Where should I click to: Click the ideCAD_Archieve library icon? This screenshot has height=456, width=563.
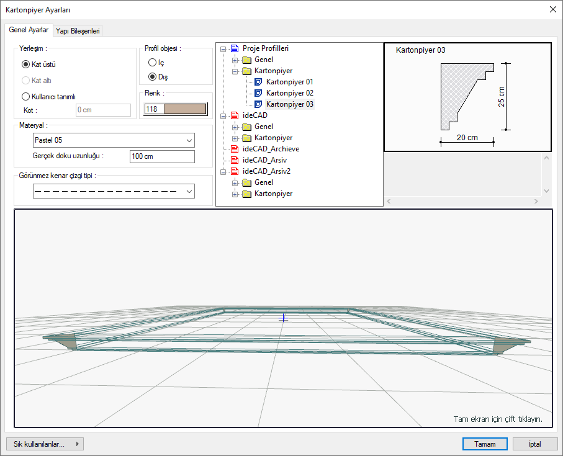(x=234, y=149)
